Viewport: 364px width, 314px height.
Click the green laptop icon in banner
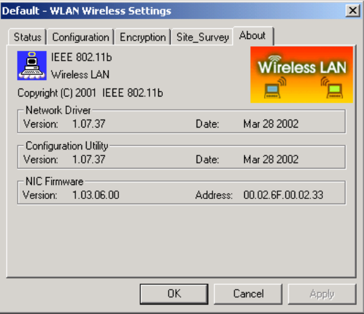(x=334, y=91)
